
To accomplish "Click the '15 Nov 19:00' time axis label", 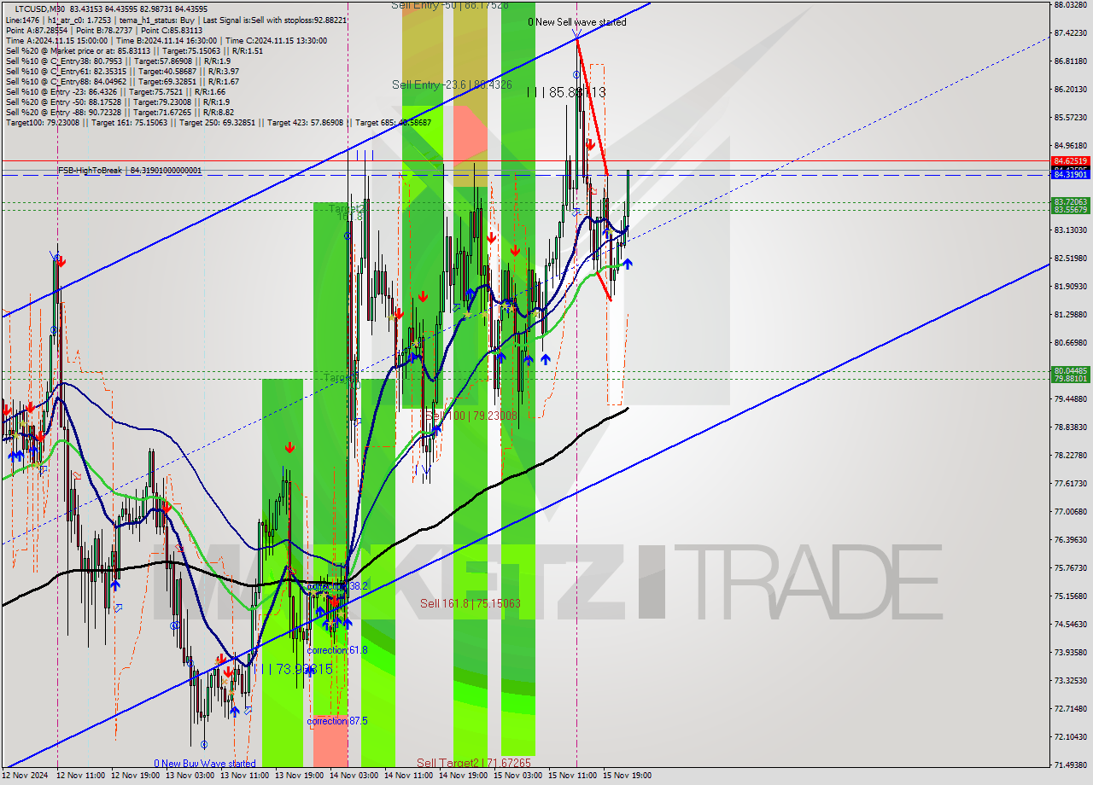I will 628,776.
